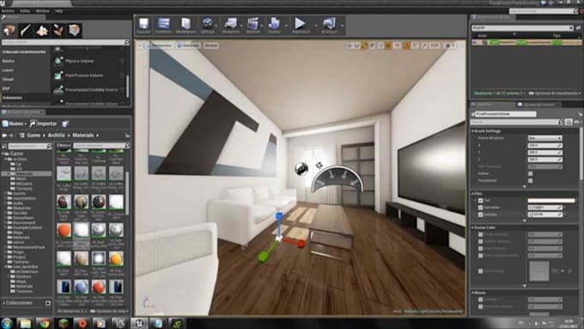Toggle the Saturation checkbox under Film

coord(480,208)
